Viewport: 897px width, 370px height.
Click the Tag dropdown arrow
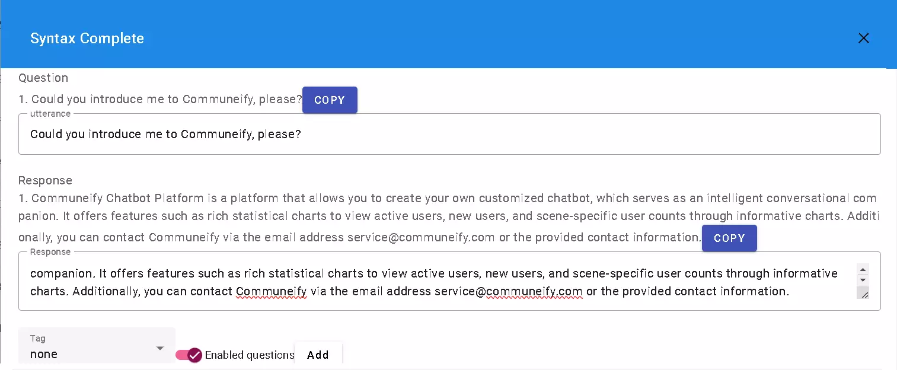click(159, 348)
